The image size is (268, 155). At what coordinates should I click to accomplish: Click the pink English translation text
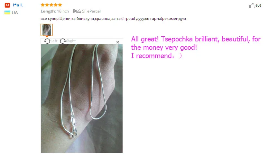196,47
